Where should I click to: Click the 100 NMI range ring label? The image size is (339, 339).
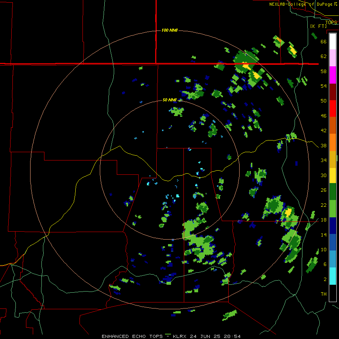tap(169, 30)
